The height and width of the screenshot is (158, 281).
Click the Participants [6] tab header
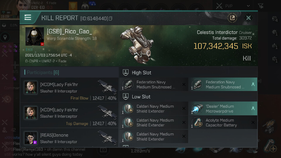[x=42, y=72]
